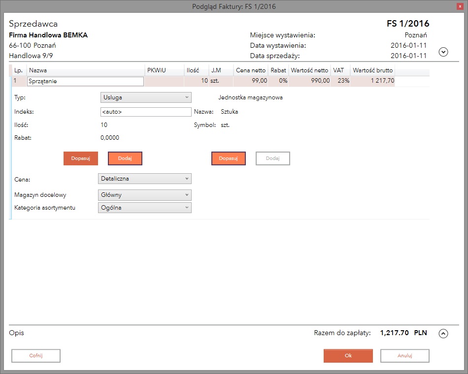This screenshot has height=374, width=468.
Task: Open the Kategoria asortymentu dropdown
Action: pyautogui.click(x=145, y=208)
